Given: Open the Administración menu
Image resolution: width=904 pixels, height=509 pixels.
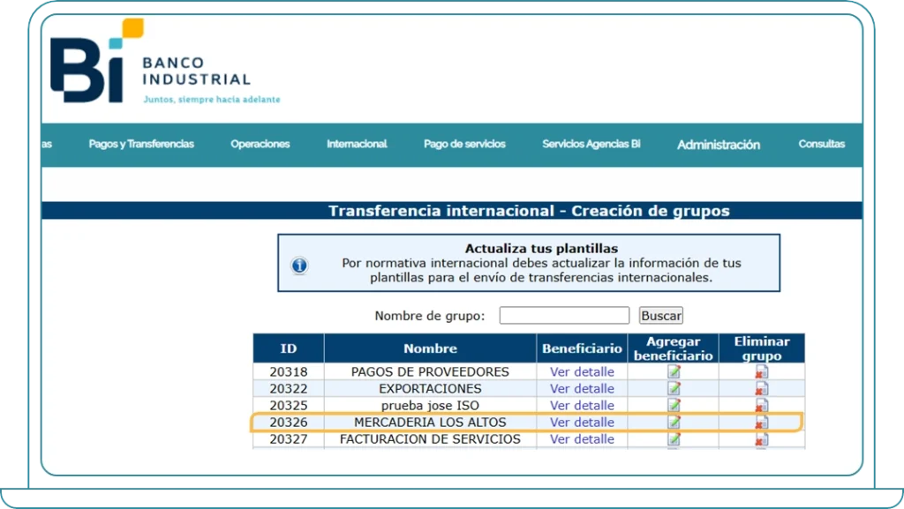Looking at the screenshot, I should point(717,144).
